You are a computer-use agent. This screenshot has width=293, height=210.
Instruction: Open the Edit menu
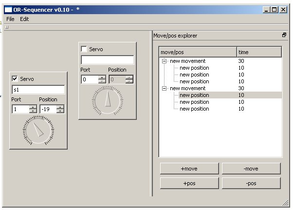coord(24,19)
